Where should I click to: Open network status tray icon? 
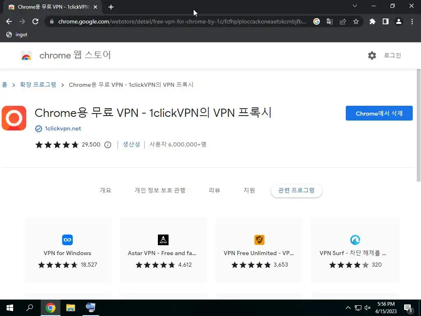click(x=358, y=308)
